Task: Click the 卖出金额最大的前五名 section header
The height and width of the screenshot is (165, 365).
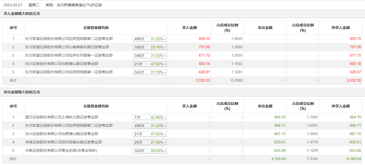Action: (x=22, y=92)
